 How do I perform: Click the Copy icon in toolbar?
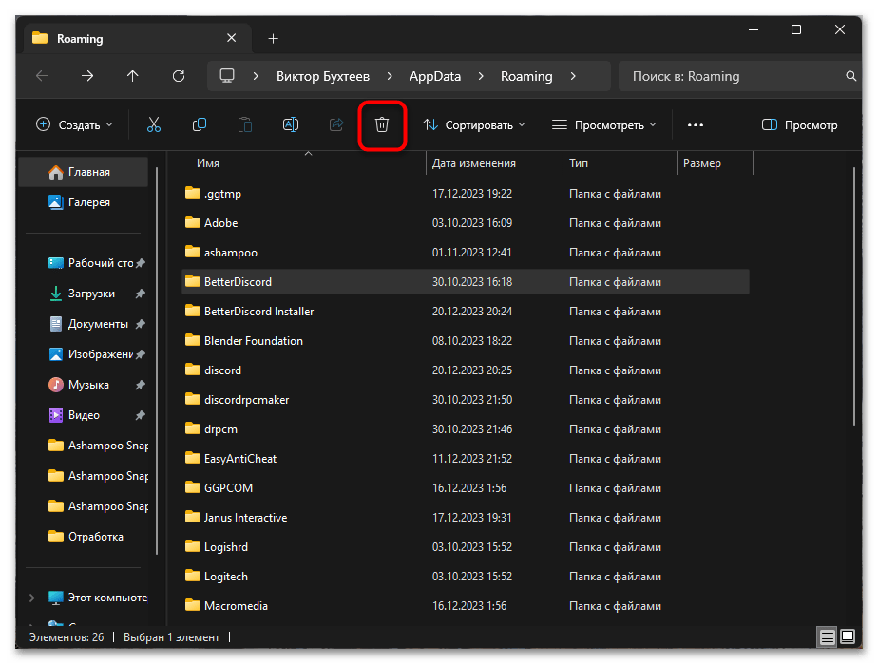(200, 124)
